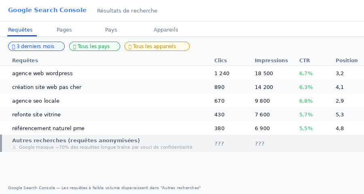The image size is (364, 194).
Task: Sort by the Position column header
Action: 347,61
